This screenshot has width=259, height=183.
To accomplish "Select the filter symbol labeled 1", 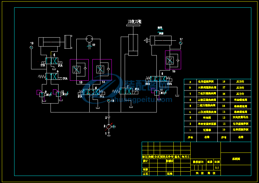I will pos(109,133).
